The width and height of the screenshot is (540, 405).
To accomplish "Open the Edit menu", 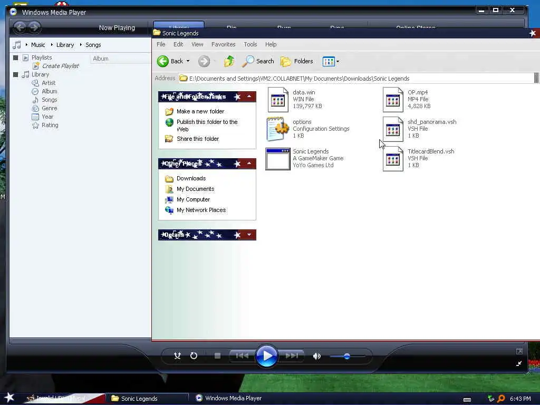I will tap(178, 44).
